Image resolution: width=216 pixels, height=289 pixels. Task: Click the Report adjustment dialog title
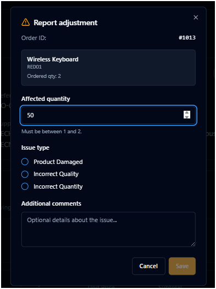point(65,22)
